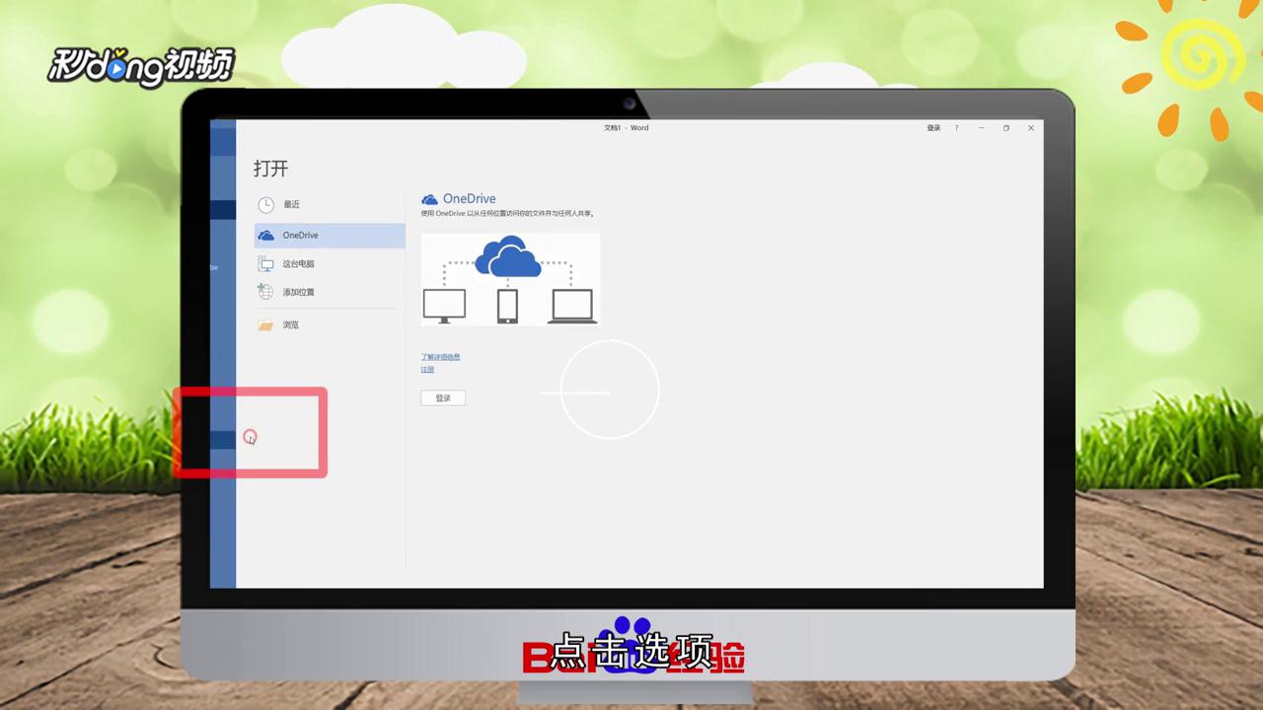
Task: Choose 这台电脑 as the open location
Action: click(x=329, y=263)
